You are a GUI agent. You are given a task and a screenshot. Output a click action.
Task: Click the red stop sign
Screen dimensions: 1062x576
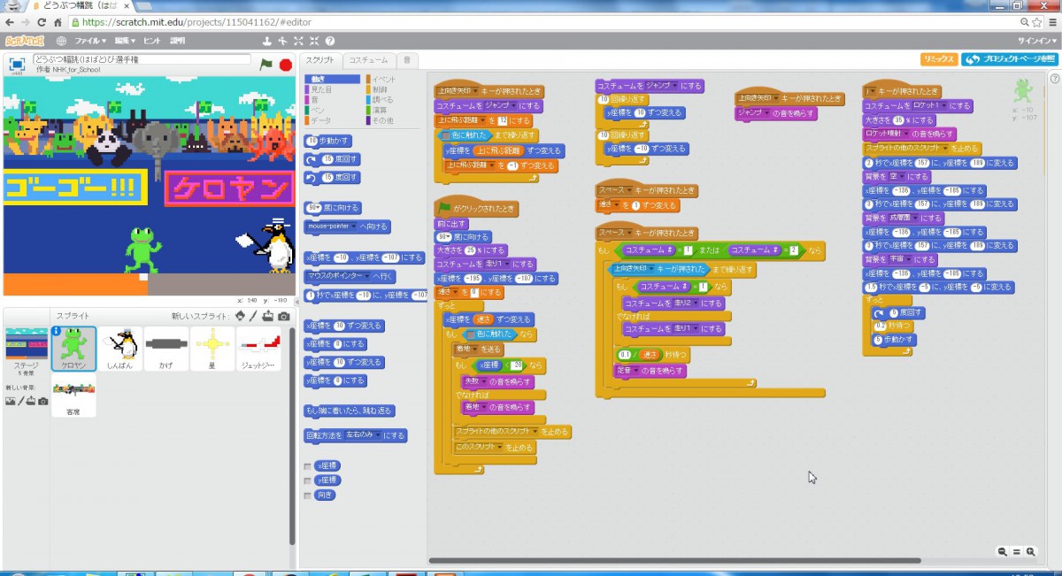(285, 65)
